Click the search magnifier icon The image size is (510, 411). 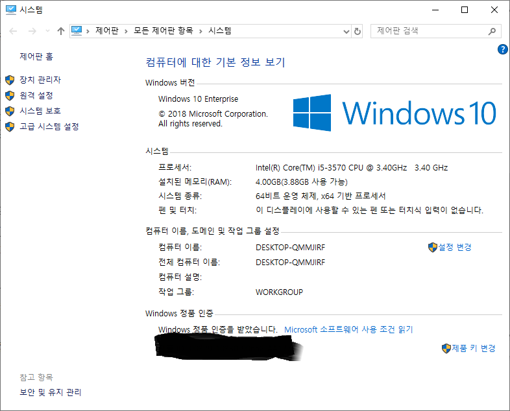tap(492, 31)
